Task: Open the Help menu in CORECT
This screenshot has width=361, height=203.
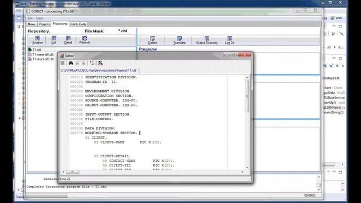Action: coord(39,18)
